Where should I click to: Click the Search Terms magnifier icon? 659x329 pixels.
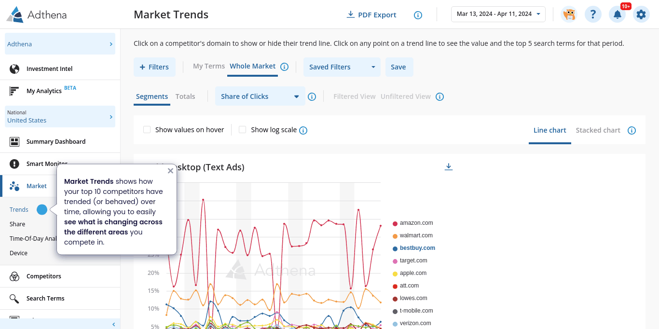(14, 299)
